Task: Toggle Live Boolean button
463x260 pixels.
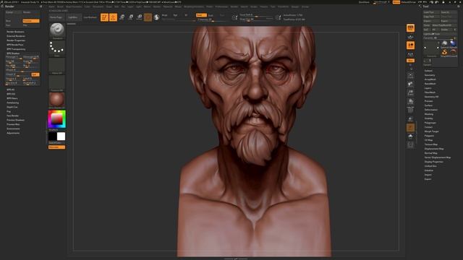Action: [90, 17]
